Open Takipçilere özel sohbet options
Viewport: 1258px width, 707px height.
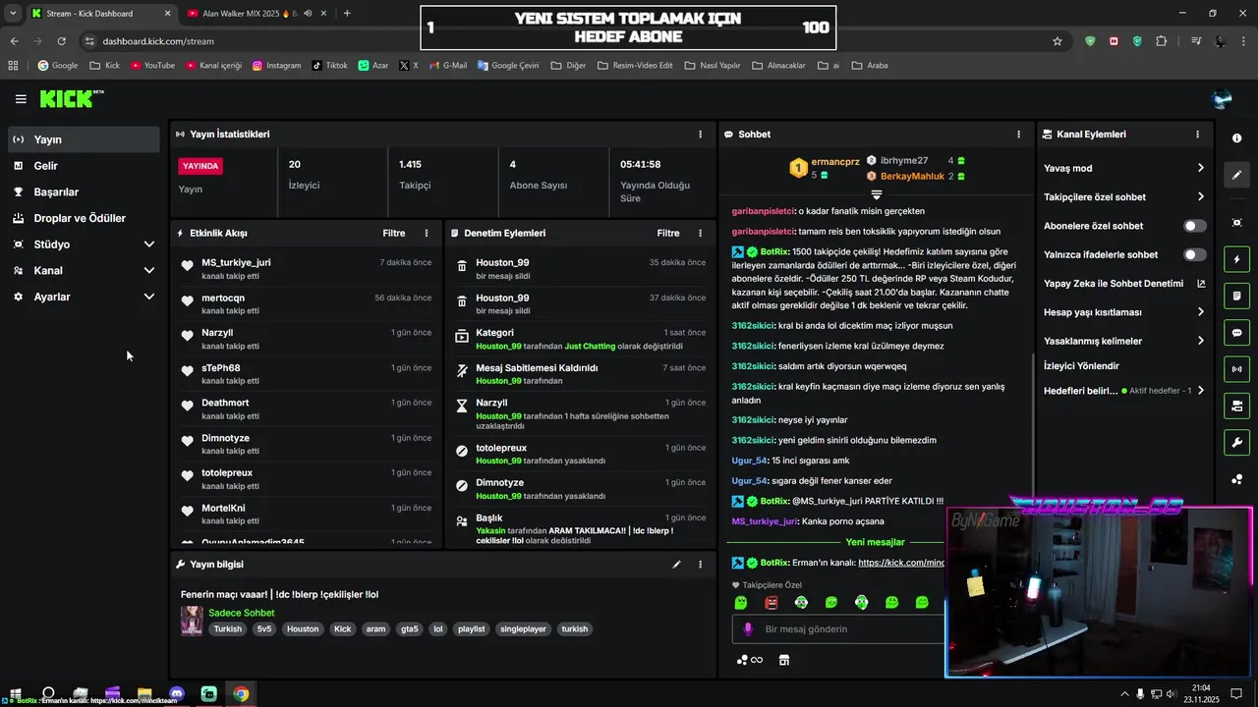point(1124,197)
